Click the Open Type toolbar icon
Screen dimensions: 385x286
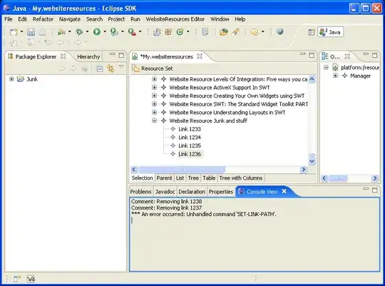tap(205, 32)
